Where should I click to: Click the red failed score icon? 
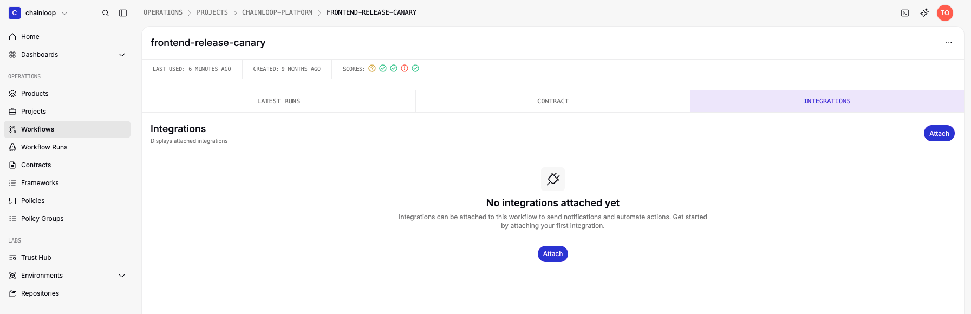[x=405, y=68]
